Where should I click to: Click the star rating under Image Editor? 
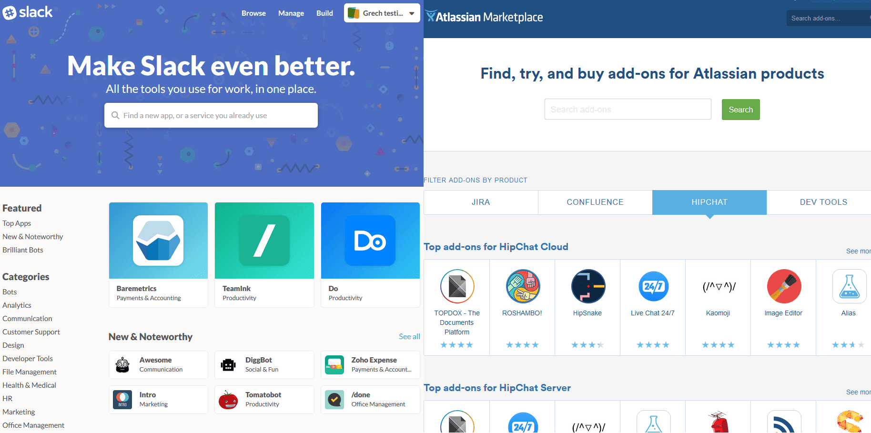point(783,345)
